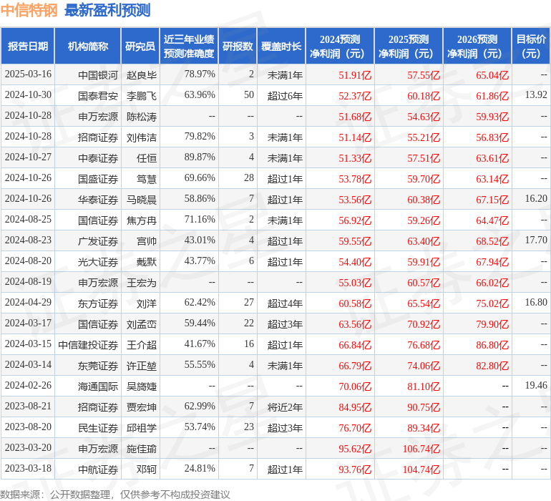Click the 覆盖时长 column header
Image resolution: width=551 pixels, height=501 pixels.
[281, 47]
